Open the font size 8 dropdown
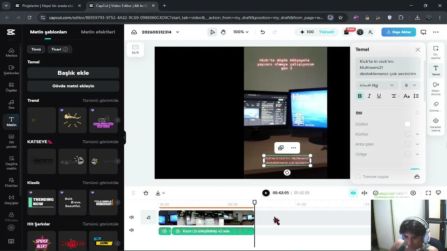 tap(410, 85)
